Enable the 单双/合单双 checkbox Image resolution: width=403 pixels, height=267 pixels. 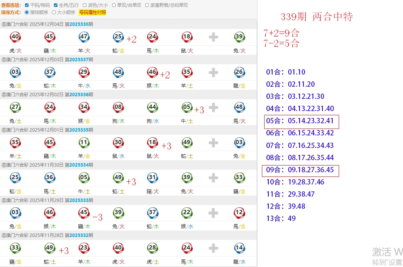(114, 5)
